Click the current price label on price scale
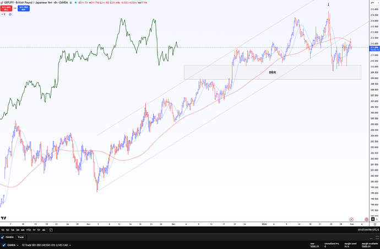 (x=374, y=49)
